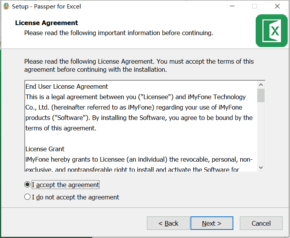The height and width of the screenshot is (238, 290).
Task: Click 'terms of this agreement.' line in license
Action: (x=61, y=128)
